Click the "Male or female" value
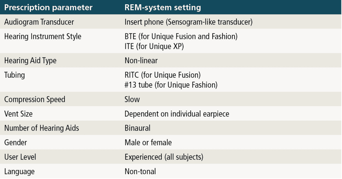The height and width of the screenshot is (179, 342). [x=148, y=142]
